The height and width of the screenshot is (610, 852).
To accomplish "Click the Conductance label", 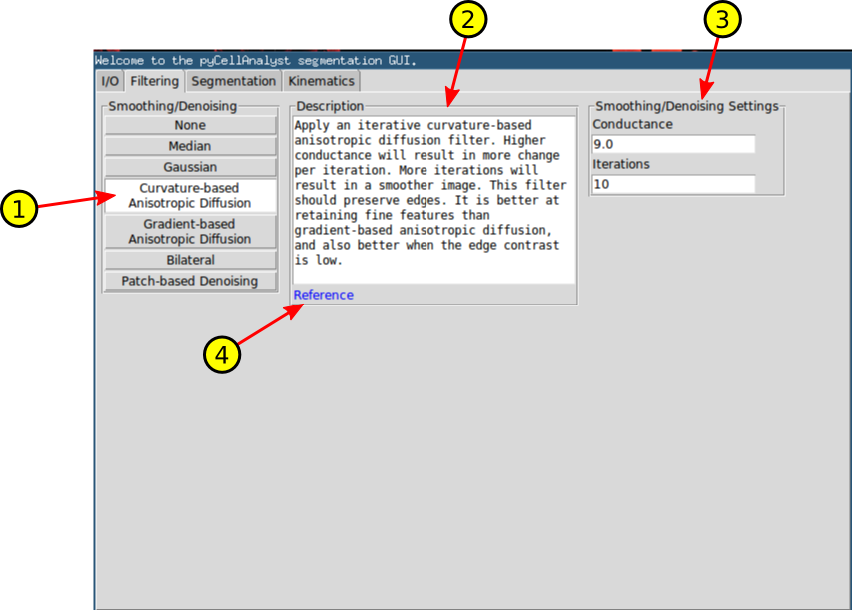I will click(x=632, y=124).
